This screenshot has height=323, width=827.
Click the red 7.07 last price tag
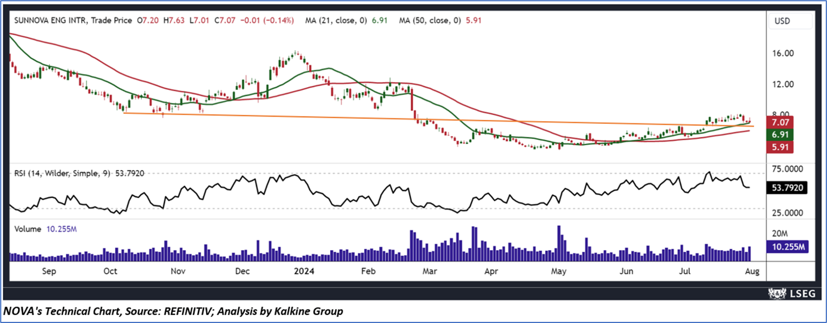(779, 122)
